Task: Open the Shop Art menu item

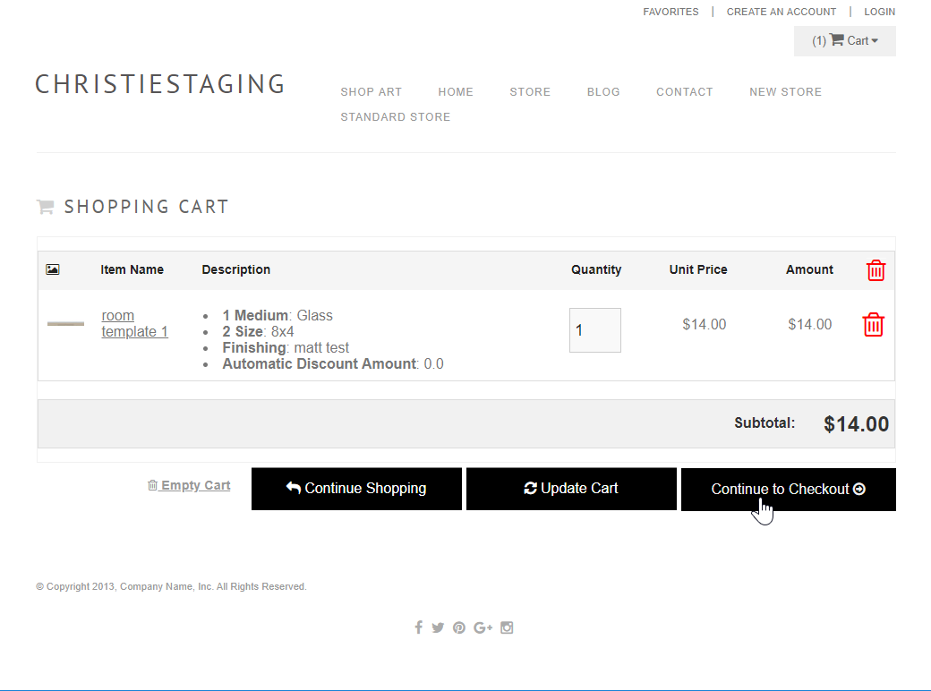Action: 371,92
